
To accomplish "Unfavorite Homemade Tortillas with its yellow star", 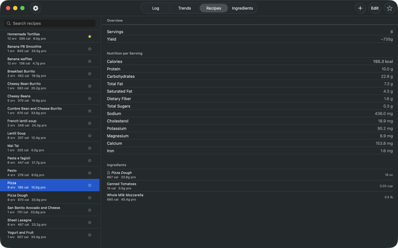I will (x=90, y=36).
